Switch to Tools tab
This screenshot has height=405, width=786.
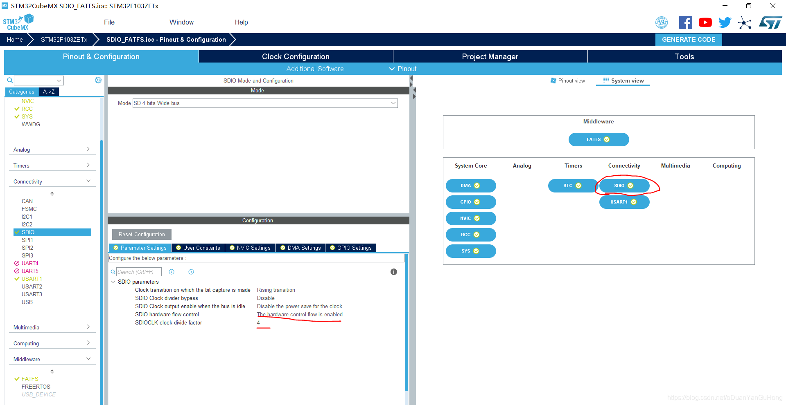coord(684,56)
